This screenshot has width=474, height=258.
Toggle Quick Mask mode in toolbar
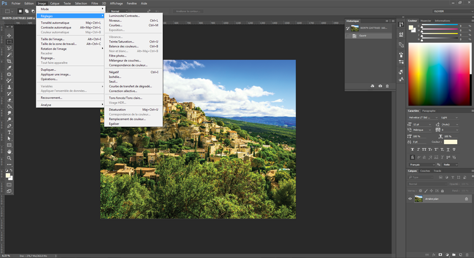9,184
